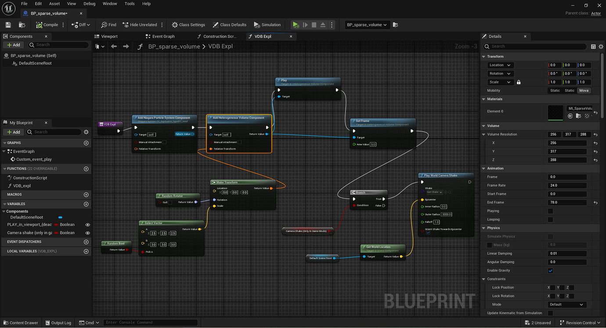
Task: Disable the Enable Gravity checkbox
Action: pyautogui.click(x=550, y=271)
